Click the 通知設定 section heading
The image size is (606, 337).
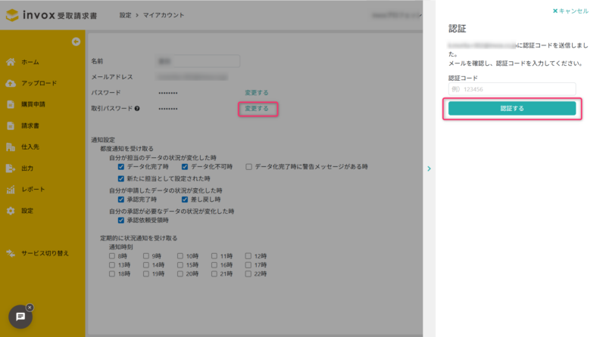(x=103, y=140)
